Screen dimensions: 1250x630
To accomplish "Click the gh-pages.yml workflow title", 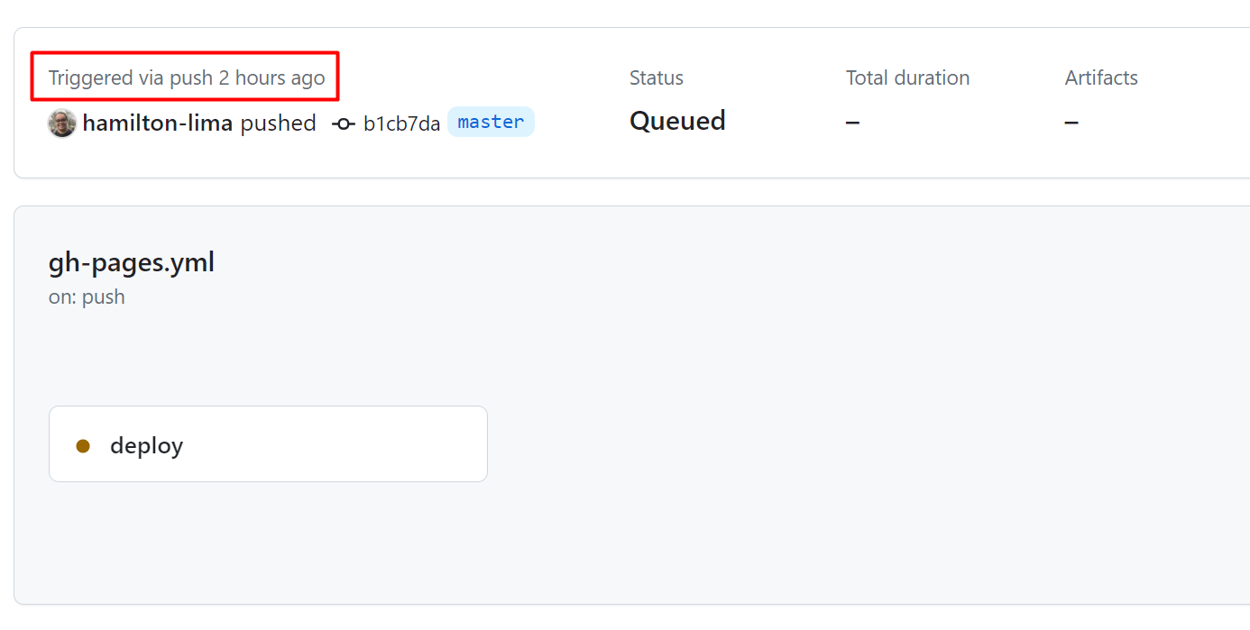I will pyautogui.click(x=131, y=262).
